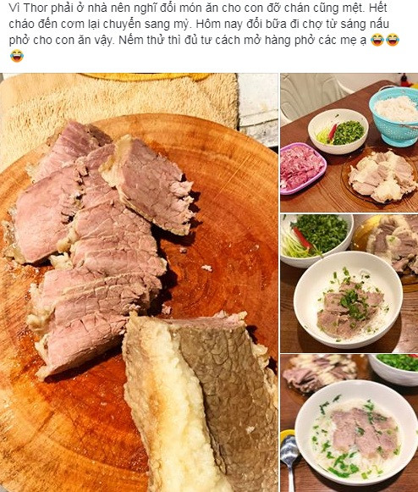Screen dimensions: 418x492
Task: Click the beige towel behind the cutting board
Action: point(119,101)
